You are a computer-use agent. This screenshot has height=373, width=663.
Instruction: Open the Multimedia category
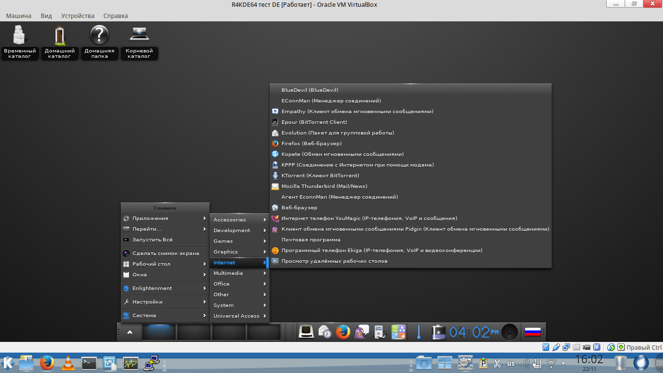point(239,273)
